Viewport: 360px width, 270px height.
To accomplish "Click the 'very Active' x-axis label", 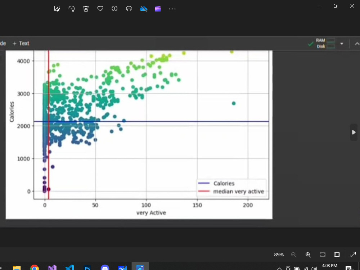I will point(151,213).
